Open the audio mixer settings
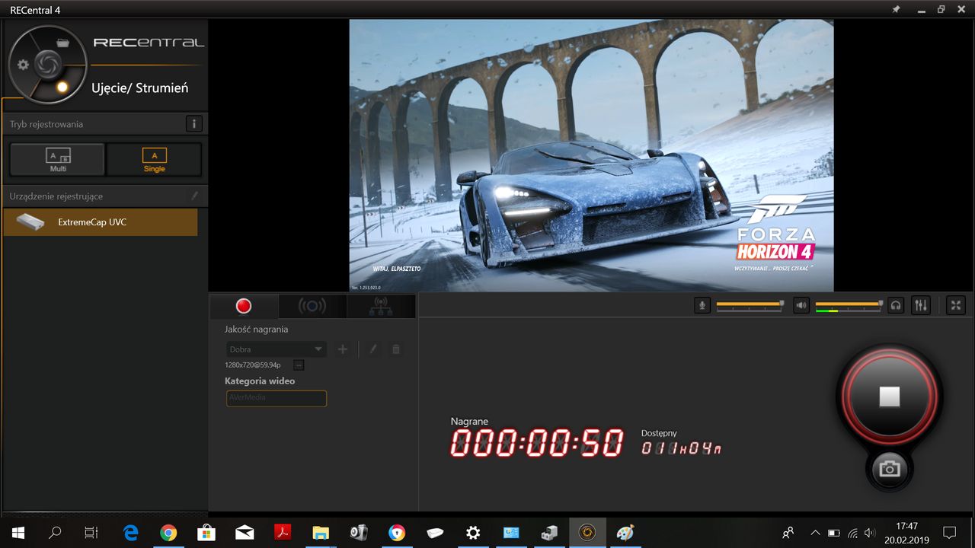Screen dimensions: 975x548 point(922,305)
